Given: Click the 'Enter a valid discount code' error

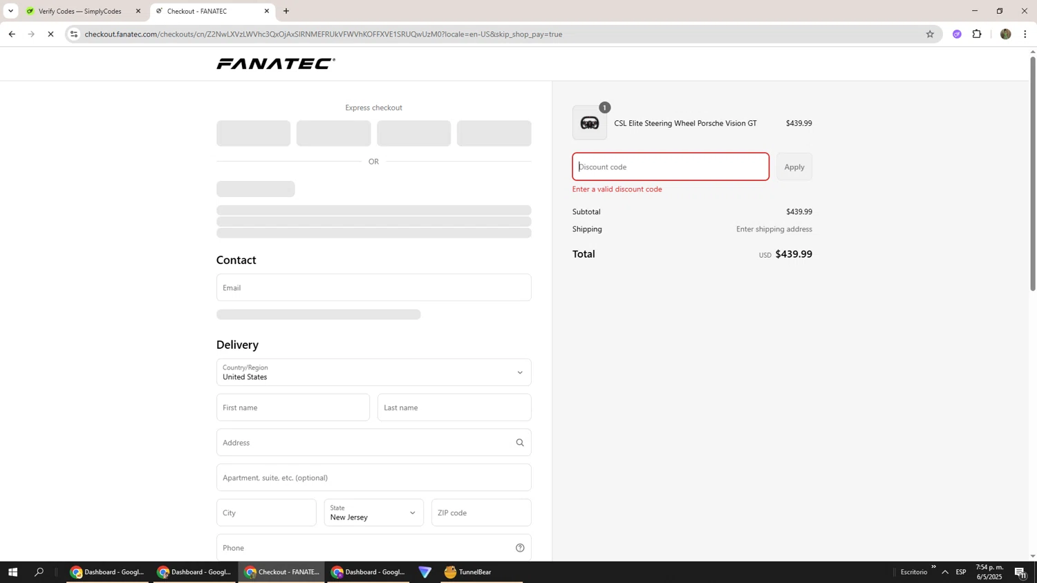Looking at the screenshot, I should (x=617, y=189).
